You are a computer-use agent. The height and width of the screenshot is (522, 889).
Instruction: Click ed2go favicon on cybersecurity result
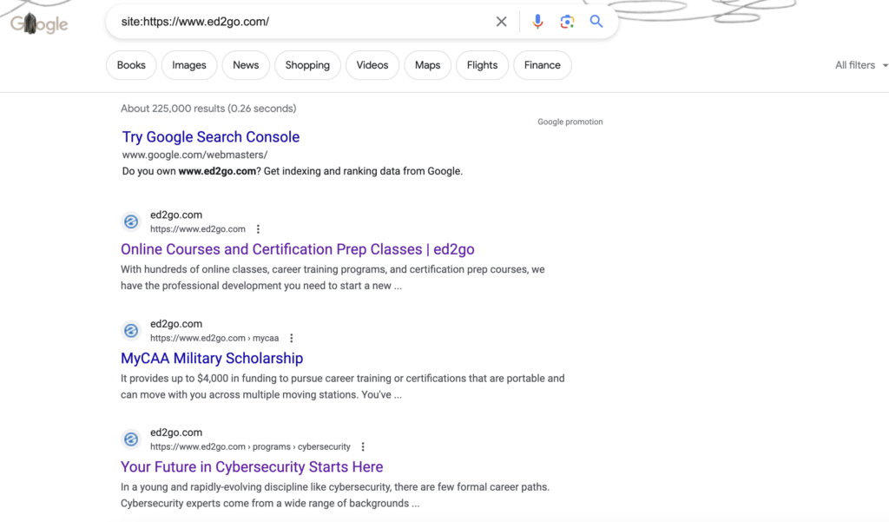pos(131,439)
